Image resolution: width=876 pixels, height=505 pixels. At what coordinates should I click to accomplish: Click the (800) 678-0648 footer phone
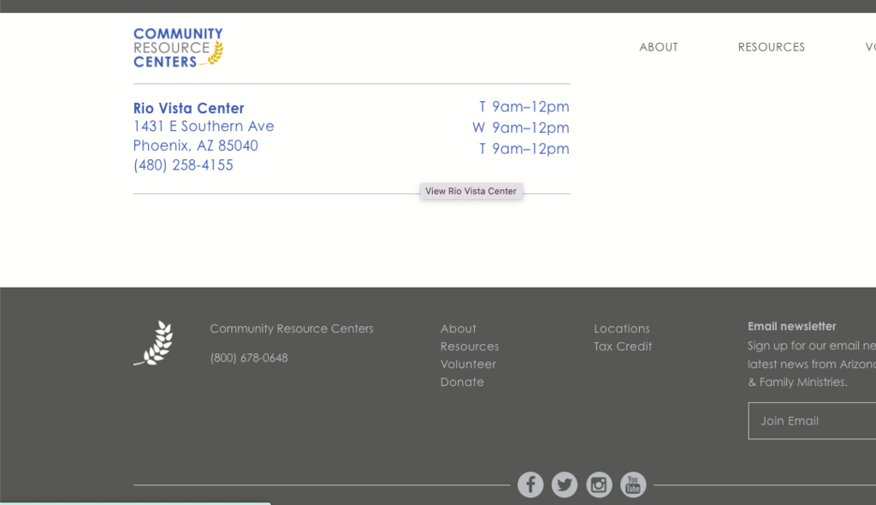249,358
